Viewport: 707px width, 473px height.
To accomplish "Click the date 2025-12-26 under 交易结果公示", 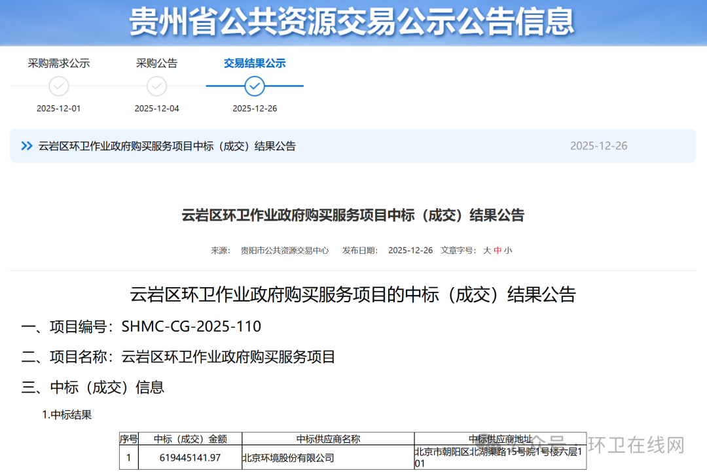I will pos(255,109).
